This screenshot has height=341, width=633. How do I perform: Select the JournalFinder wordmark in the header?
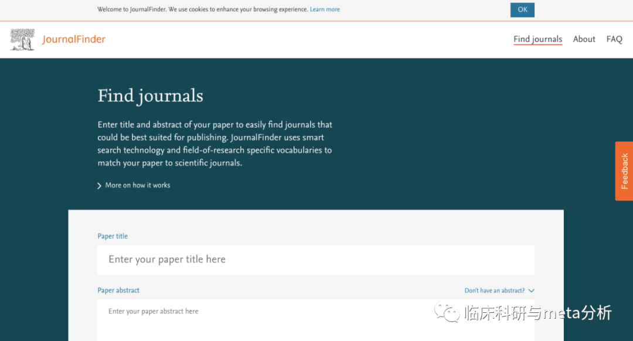73,39
